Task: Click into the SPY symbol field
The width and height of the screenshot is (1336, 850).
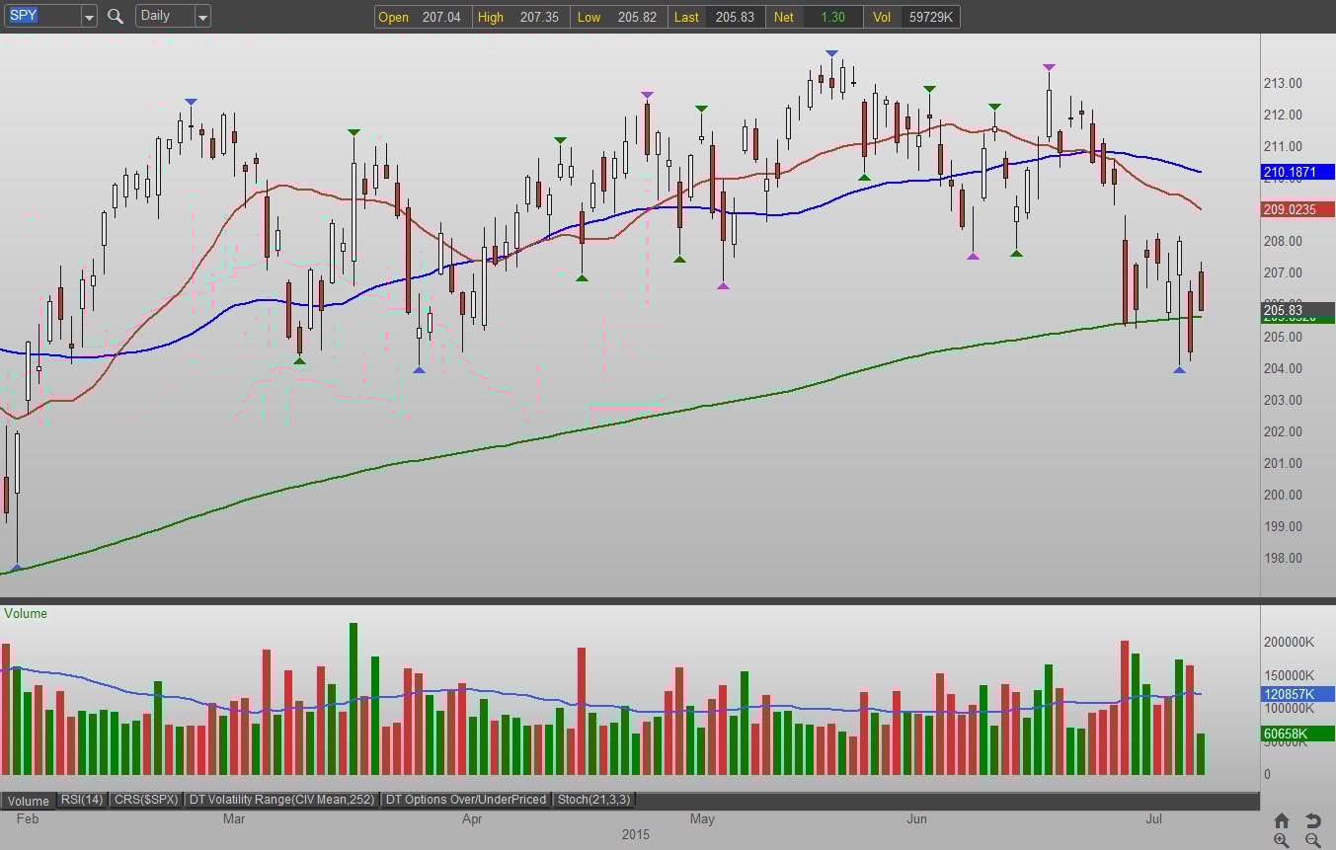Action: coord(41,16)
